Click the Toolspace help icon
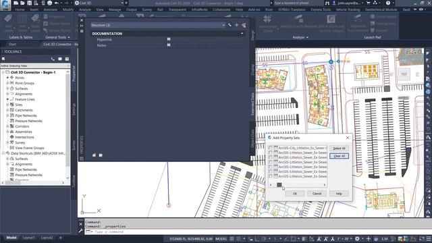This screenshot has height=243, width=432. point(67,59)
